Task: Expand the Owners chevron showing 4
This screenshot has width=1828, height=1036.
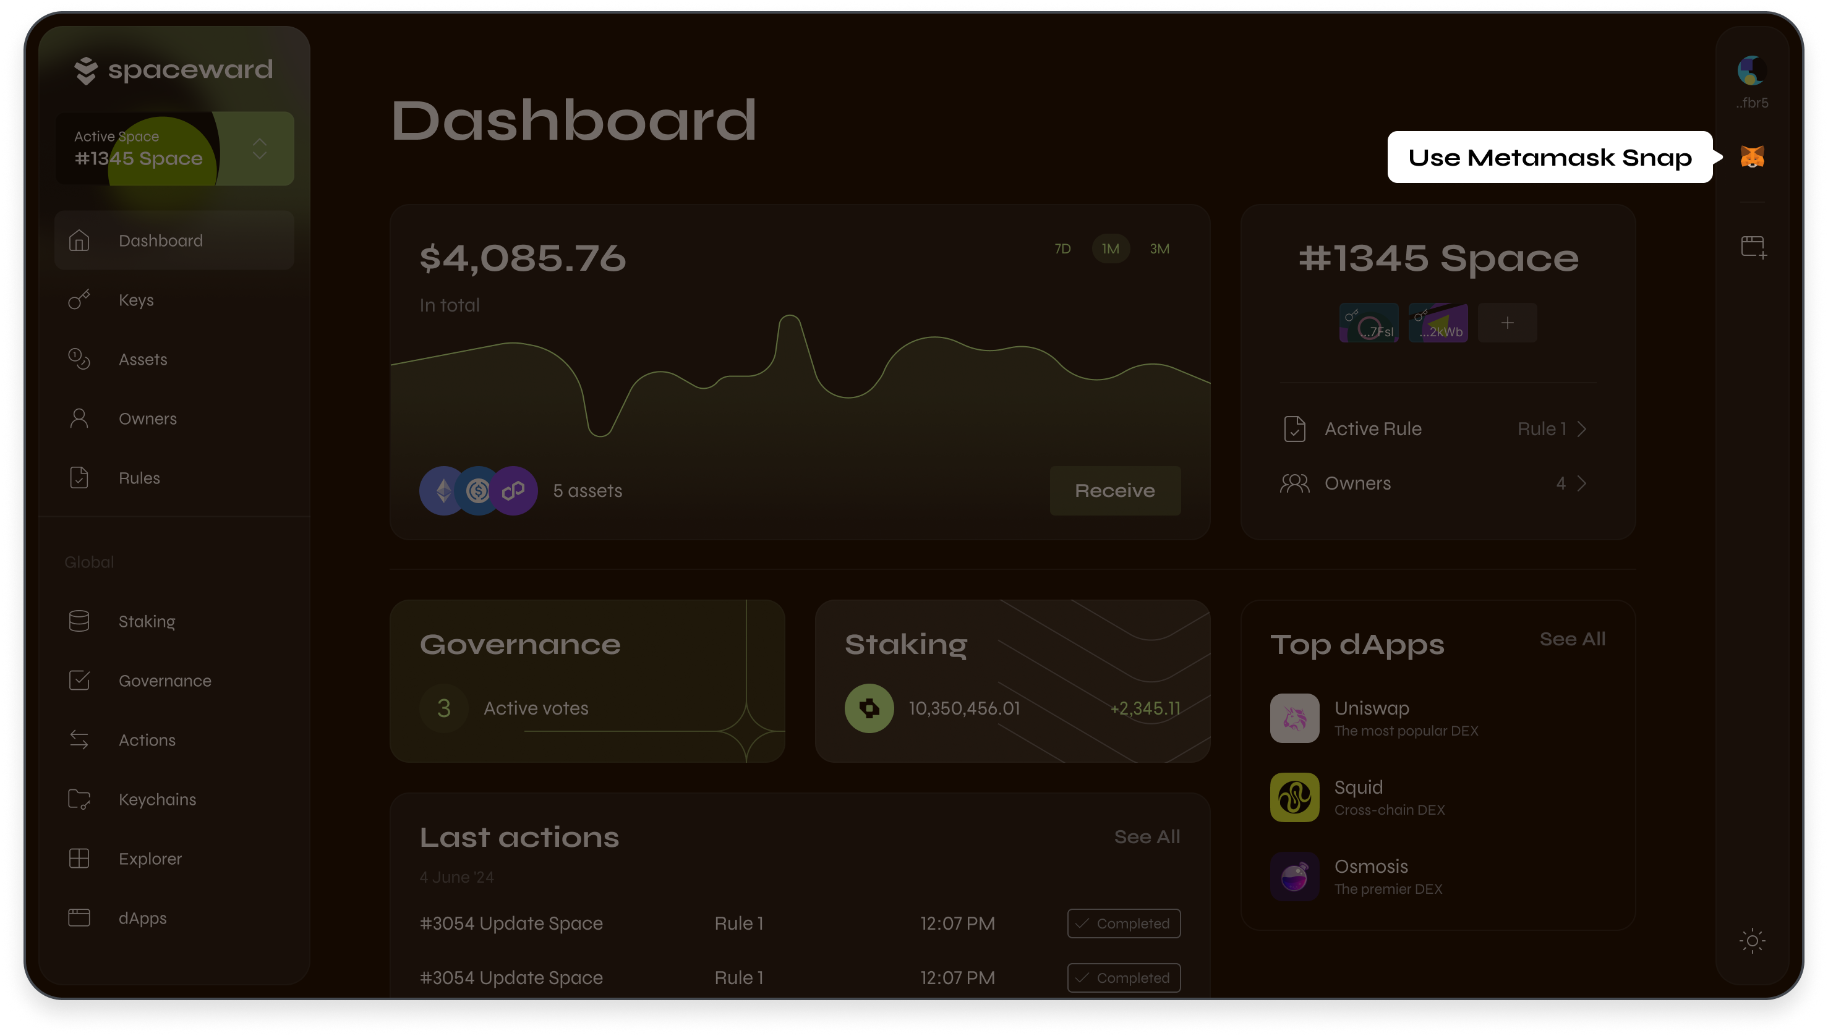Action: click(x=1581, y=483)
